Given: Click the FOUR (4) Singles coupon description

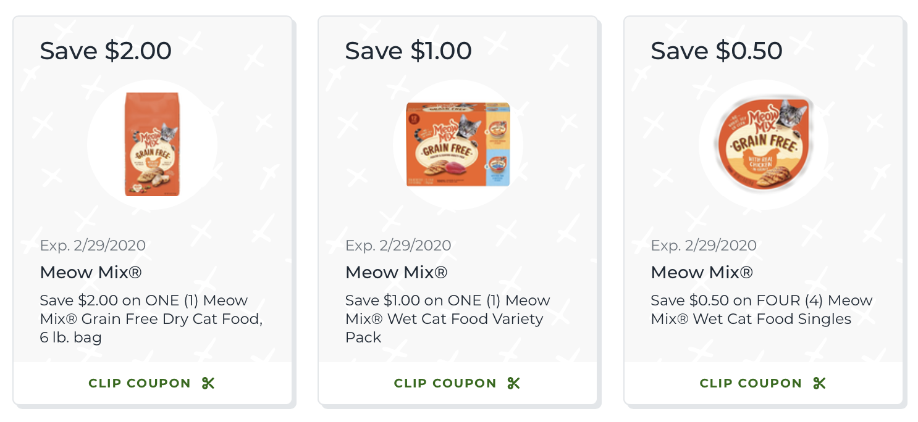Looking at the screenshot, I should (x=761, y=310).
